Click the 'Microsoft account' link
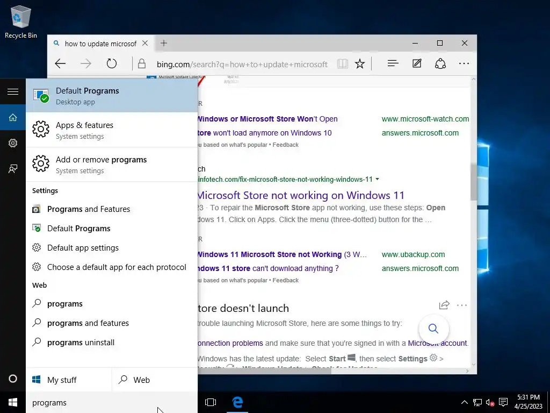 click(x=437, y=343)
